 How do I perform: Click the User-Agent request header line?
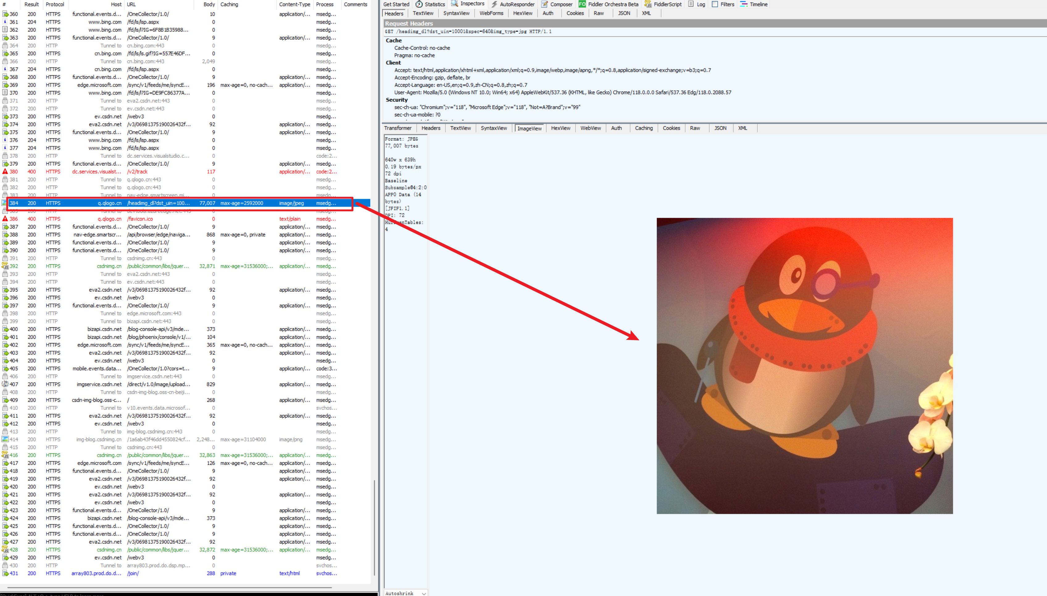point(562,93)
